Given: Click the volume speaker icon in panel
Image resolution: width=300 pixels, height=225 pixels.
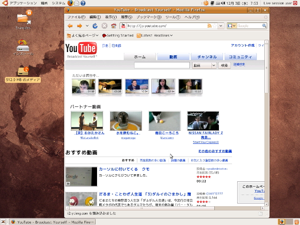Looking at the screenshot, I should coord(223,3).
